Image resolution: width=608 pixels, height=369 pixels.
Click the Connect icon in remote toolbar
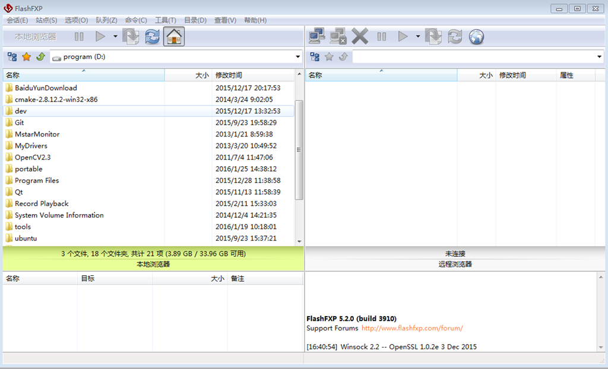(317, 37)
